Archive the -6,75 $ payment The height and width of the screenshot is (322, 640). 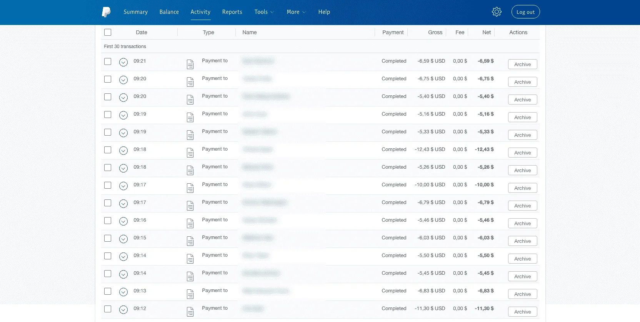pyautogui.click(x=522, y=82)
